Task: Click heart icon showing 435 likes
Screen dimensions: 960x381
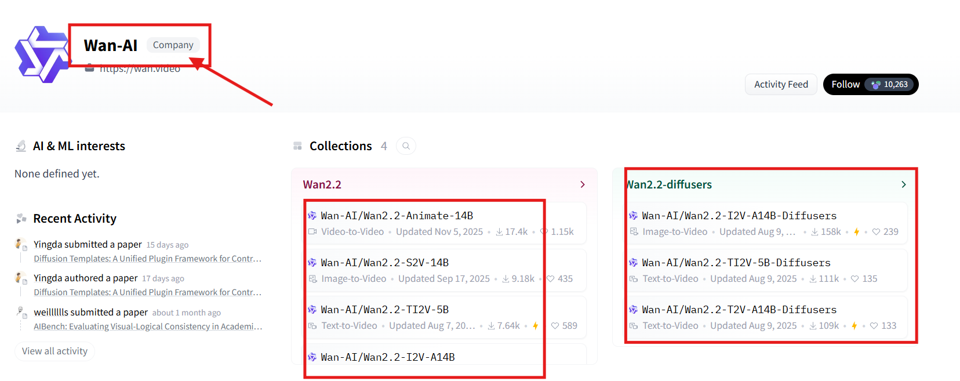Action: 550,279
